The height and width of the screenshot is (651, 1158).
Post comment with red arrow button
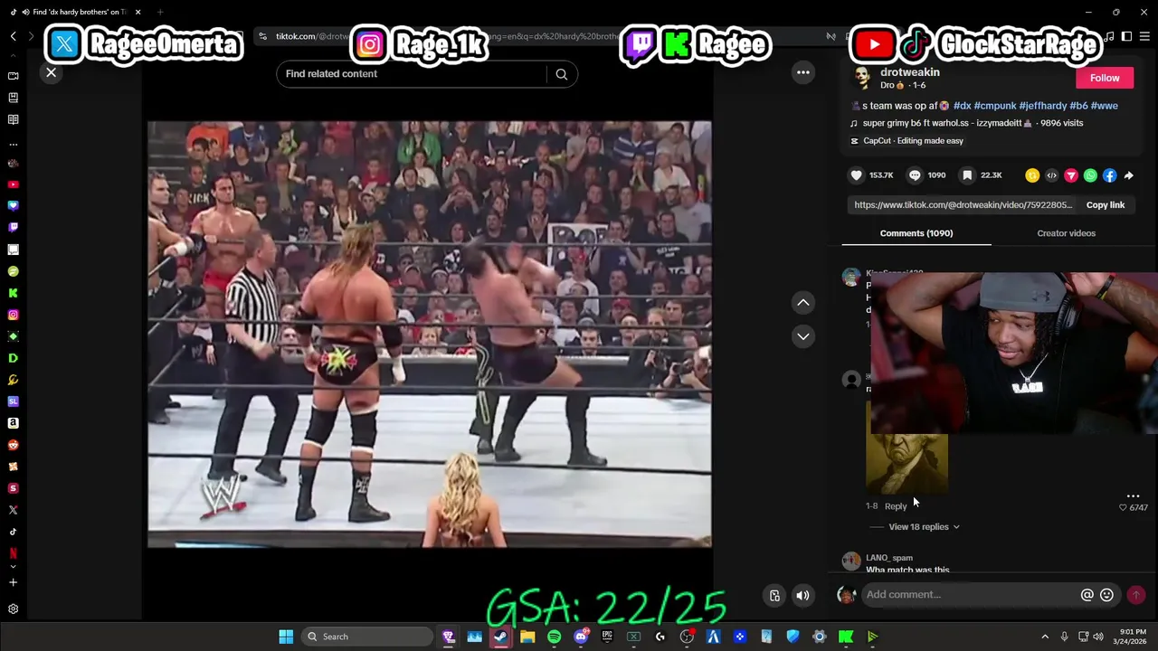pyautogui.click(x=1136, y=595)
